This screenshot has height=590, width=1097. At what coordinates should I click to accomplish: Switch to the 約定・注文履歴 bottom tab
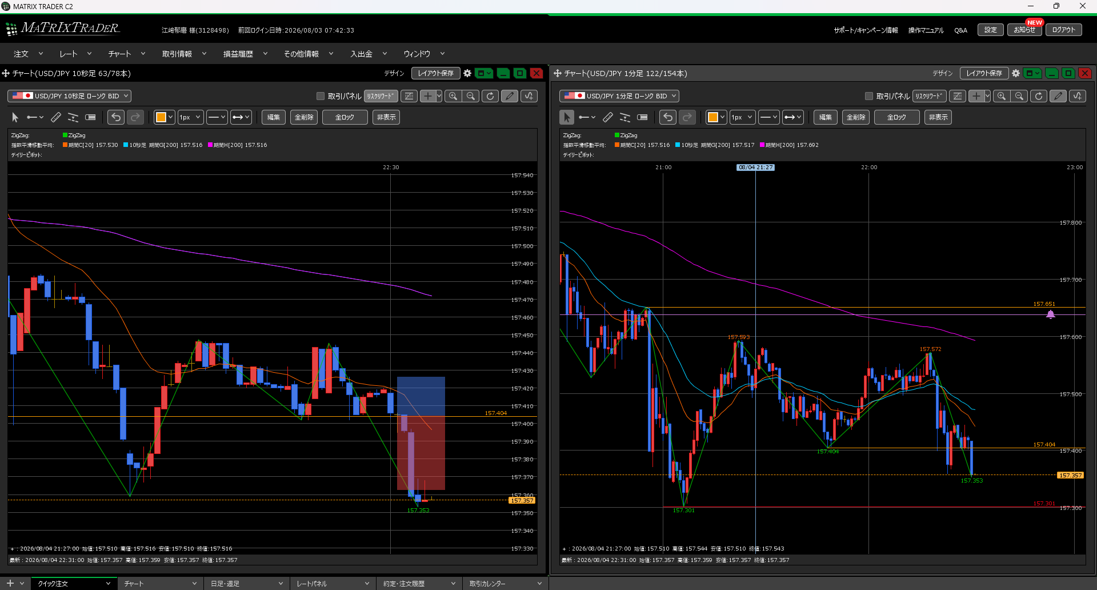pos(419,584)
